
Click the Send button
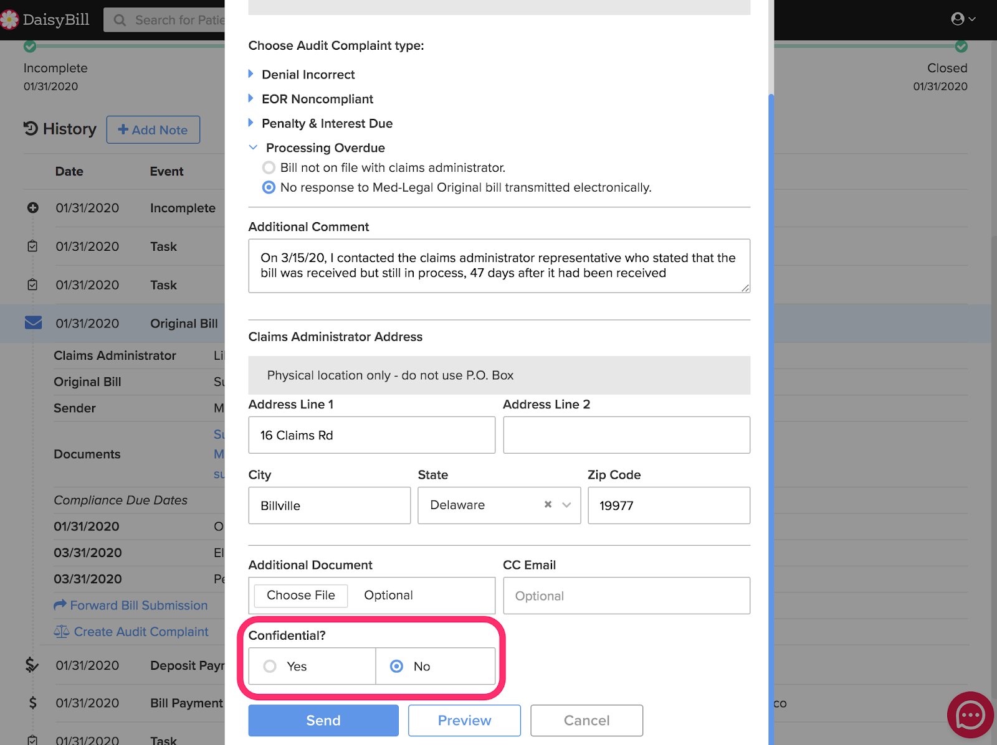323,720
